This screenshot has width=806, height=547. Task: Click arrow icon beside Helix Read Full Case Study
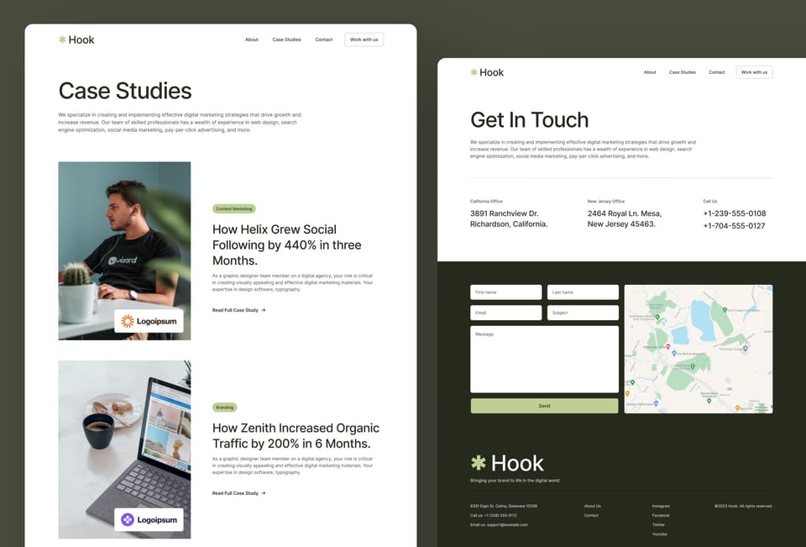(x=263, y=310)
